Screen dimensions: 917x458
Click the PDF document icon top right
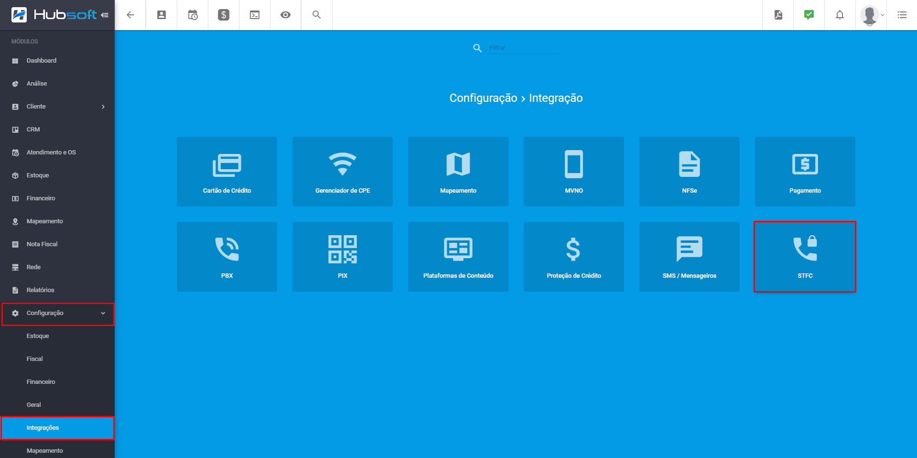tap(778, 15)
